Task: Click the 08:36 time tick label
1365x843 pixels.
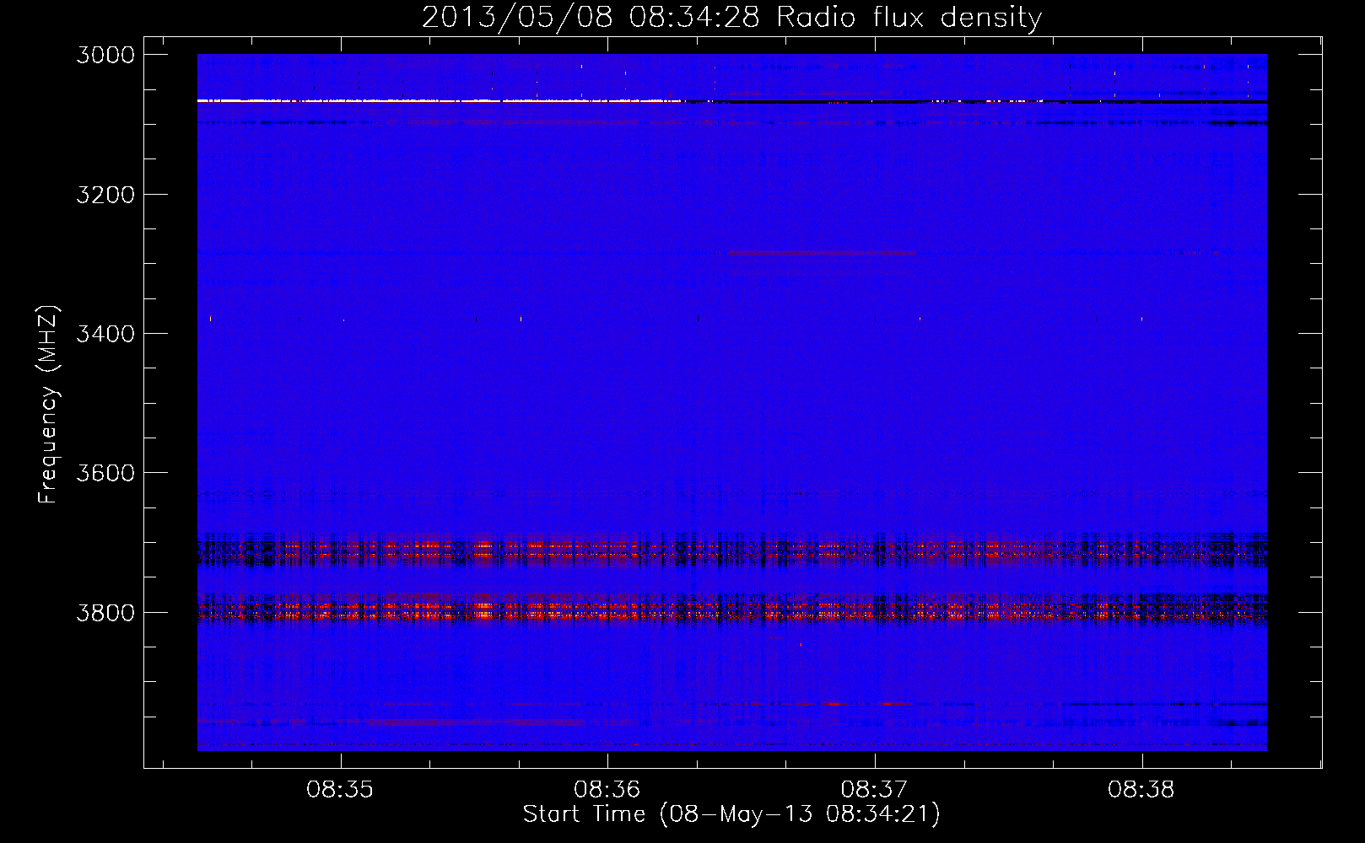Action: [607, 790]
